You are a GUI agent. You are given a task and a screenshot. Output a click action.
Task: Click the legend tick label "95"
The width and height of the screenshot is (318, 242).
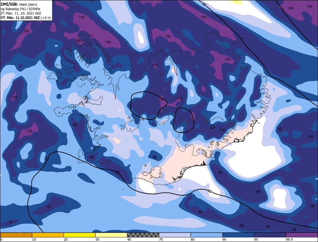pos(256,239)
